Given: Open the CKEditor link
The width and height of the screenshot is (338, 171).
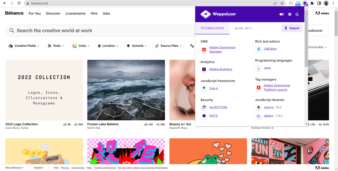Looking at the screenshot, I should tap(270, 49).
